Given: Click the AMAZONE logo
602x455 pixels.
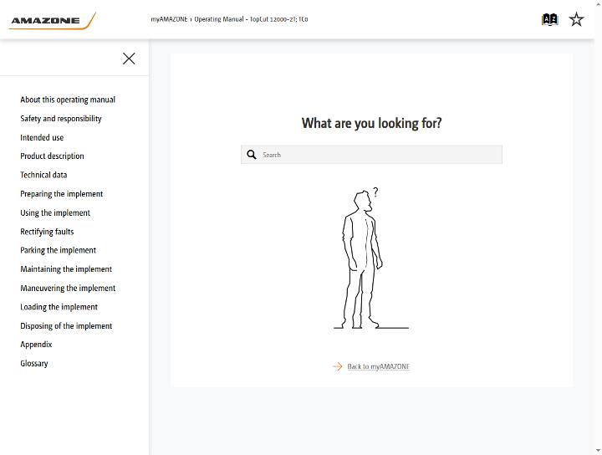Looking at the screenshot, I should tap(52, 21).
